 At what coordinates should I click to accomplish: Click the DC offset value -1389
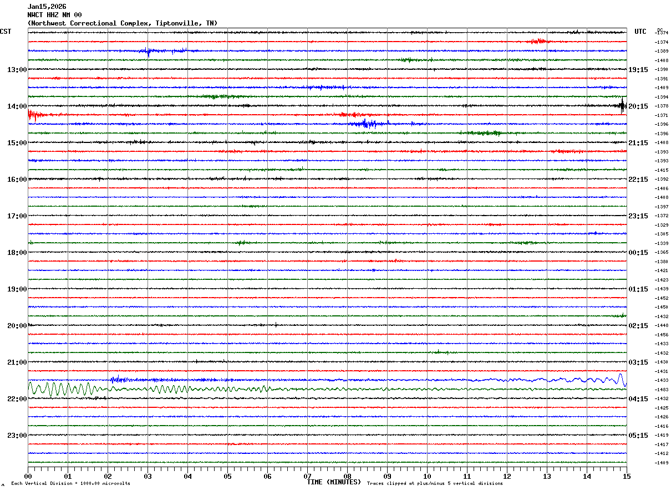(x=661, y=51)
